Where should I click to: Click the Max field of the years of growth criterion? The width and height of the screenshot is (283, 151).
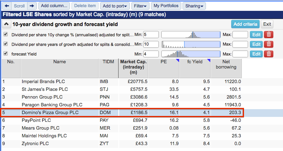pos(240,44)
